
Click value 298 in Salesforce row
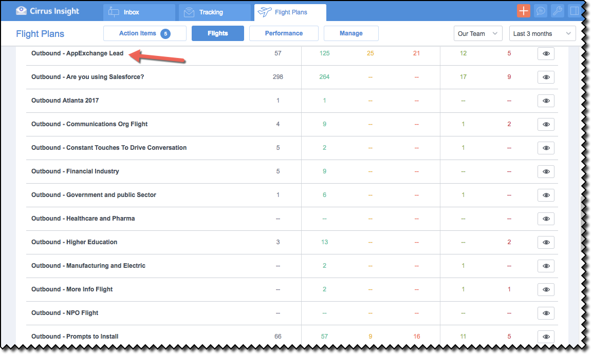click(x=278, y=77)
